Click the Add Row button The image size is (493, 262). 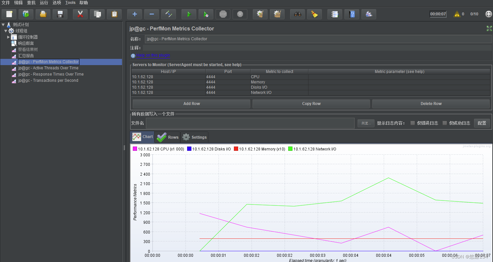pyautogui.click(x=191, y=104)
